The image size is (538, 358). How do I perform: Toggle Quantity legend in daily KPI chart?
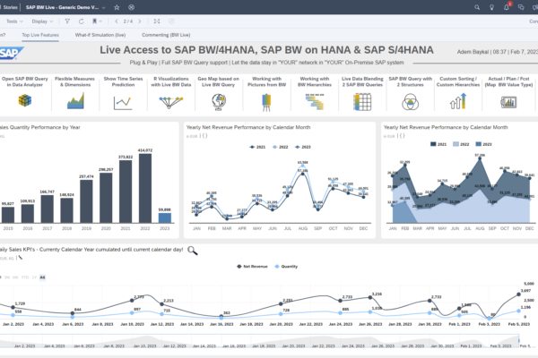[x=286, y=267]
